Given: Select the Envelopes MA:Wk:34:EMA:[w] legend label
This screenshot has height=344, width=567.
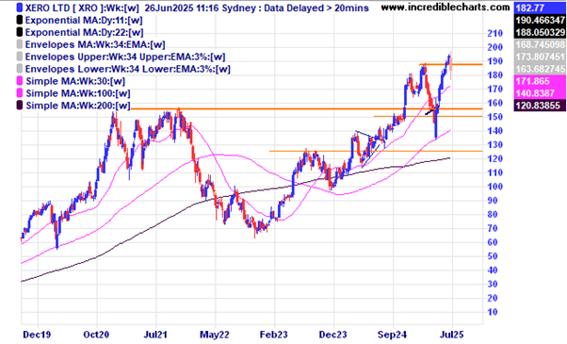Looking at the screenshot, I should pos(95,44).
